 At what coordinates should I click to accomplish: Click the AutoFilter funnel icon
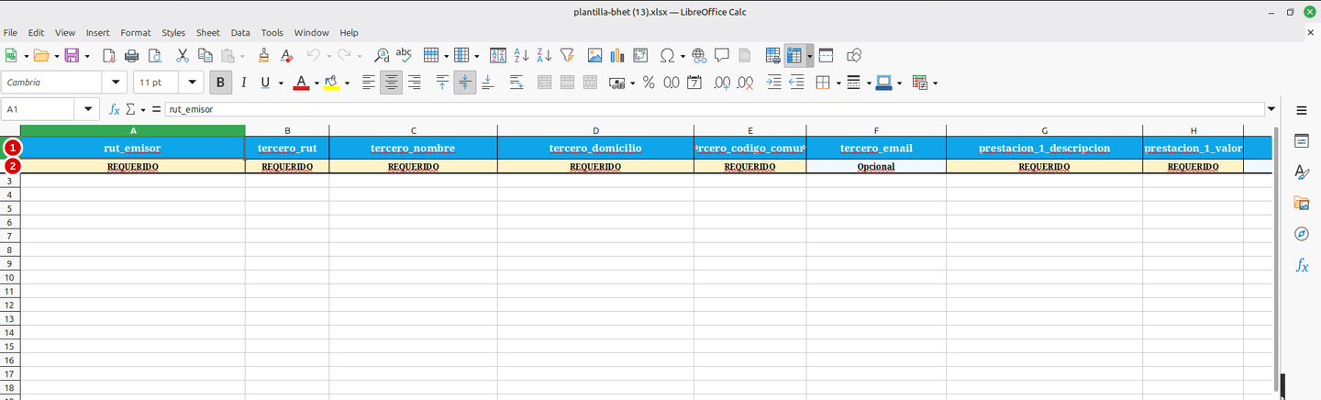click(567, 55)
